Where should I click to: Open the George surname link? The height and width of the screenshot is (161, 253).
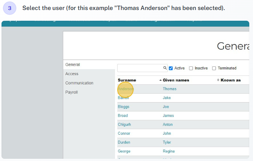(124, 151)
